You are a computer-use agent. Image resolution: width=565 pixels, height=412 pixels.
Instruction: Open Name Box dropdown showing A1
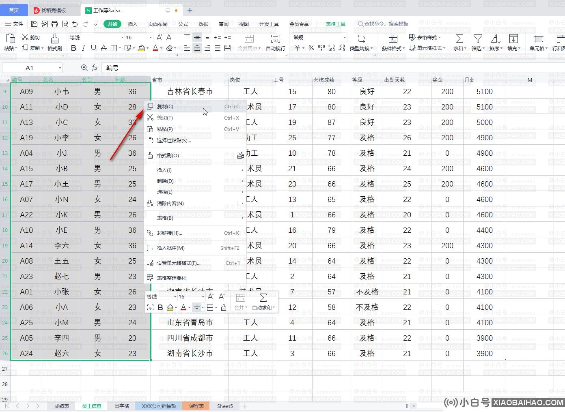(x=60, y=68)
